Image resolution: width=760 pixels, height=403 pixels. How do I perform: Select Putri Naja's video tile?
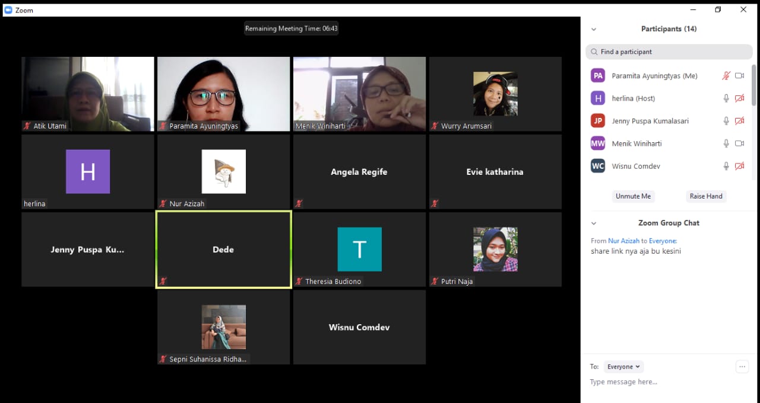coord(495,250)
